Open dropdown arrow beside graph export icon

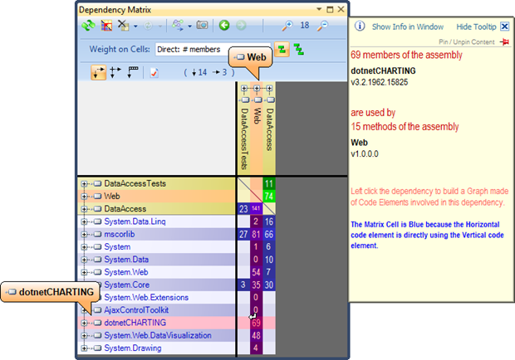pyautogui.click(x=189, y=26)
